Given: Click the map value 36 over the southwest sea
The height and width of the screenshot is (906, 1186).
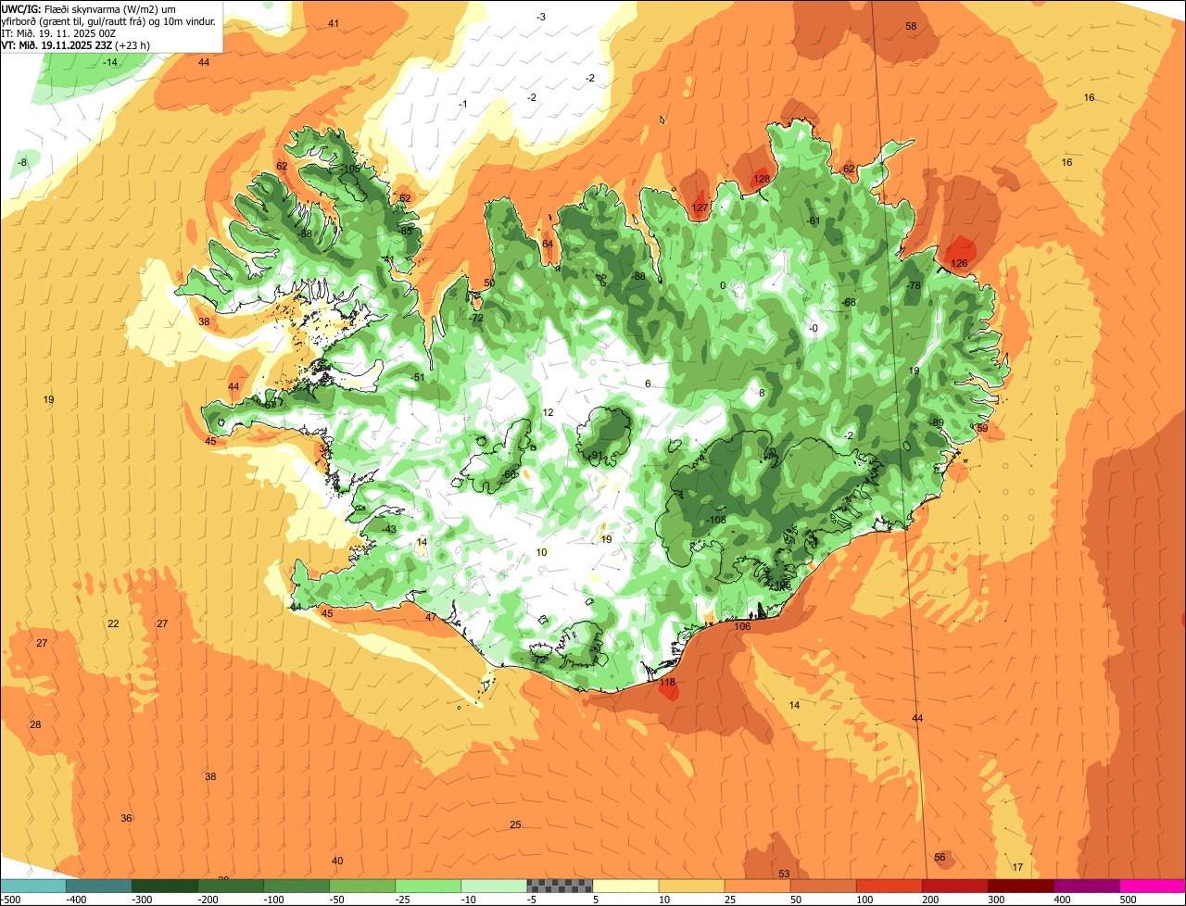Looking at the screenshot, I should click(126, 818).
